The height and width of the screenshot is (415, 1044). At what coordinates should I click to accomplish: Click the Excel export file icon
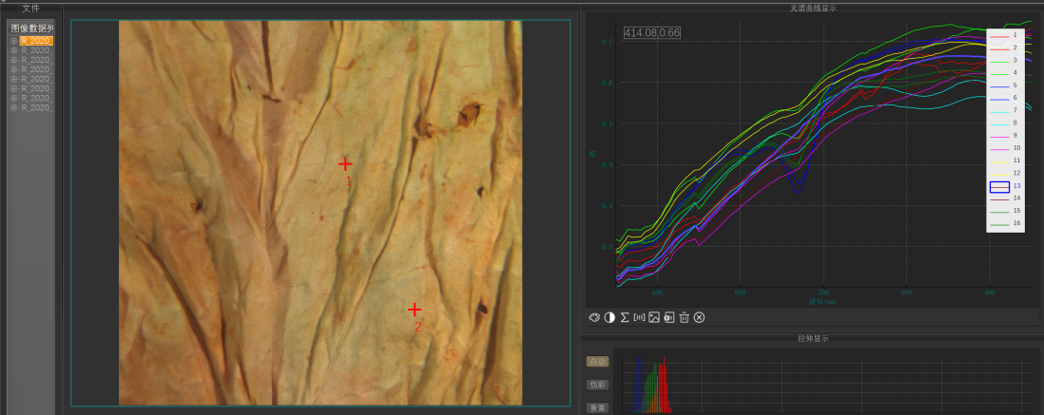(x=668, y=317)
